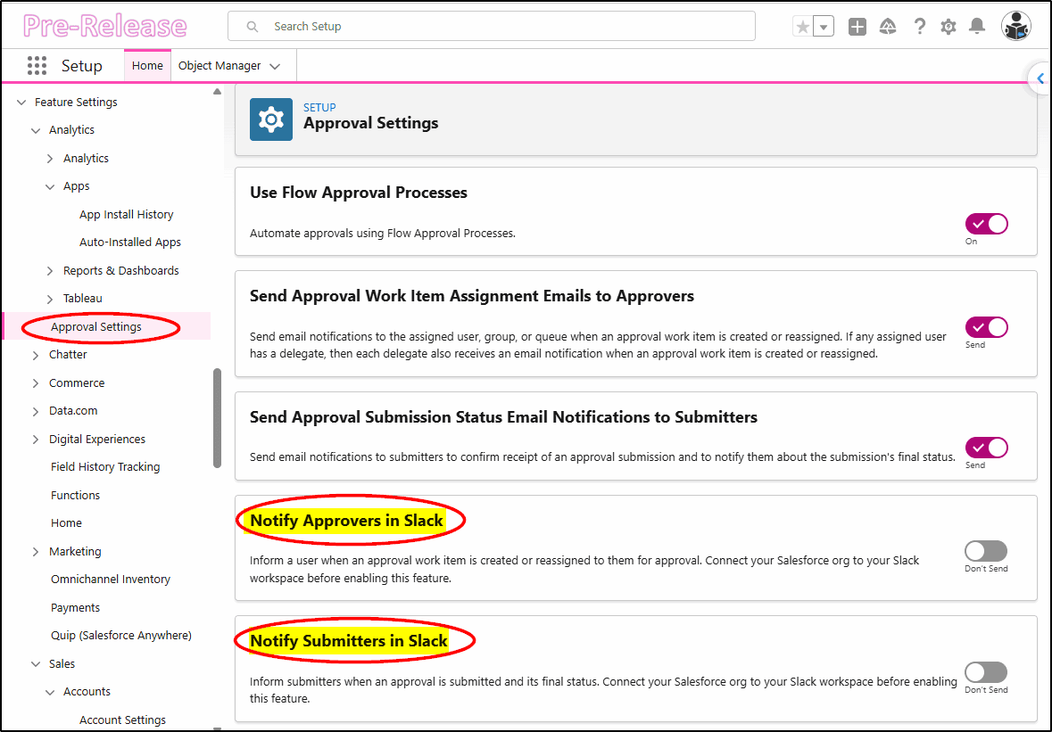Collapse the Sales tree node
Image resolution: width=1052 pixels, height=732 pixels.
tap(36, 663)
